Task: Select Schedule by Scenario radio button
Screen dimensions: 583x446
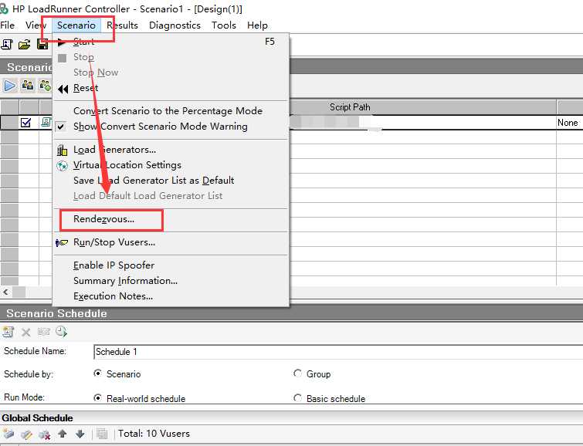Action: pyautogui.click(x=98, y=373)
